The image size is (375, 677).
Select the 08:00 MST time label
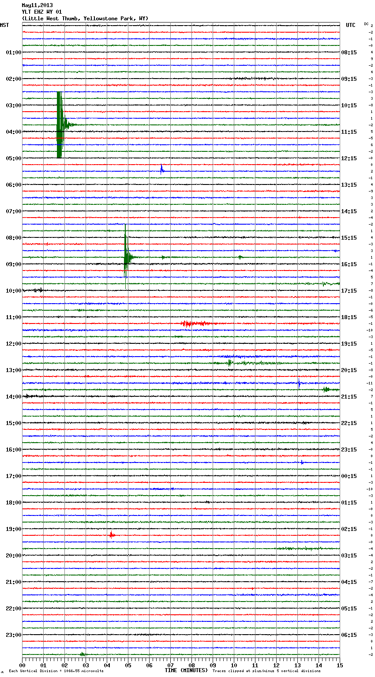point(14,238)
